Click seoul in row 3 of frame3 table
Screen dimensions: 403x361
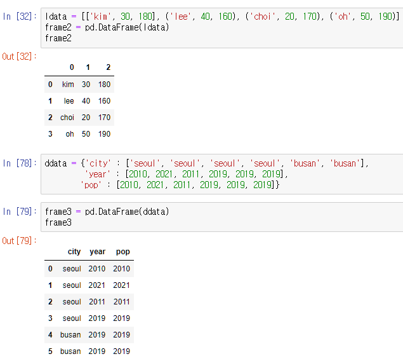72,318
